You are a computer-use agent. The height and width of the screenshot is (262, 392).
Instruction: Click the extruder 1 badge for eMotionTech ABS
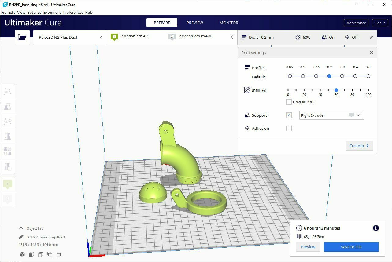[114, 37]
